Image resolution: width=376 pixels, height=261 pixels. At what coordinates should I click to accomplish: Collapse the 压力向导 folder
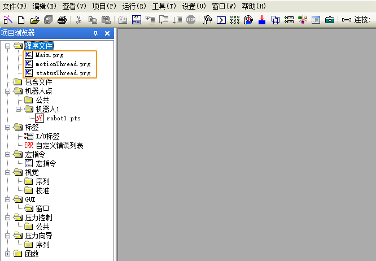coord(8,236)
